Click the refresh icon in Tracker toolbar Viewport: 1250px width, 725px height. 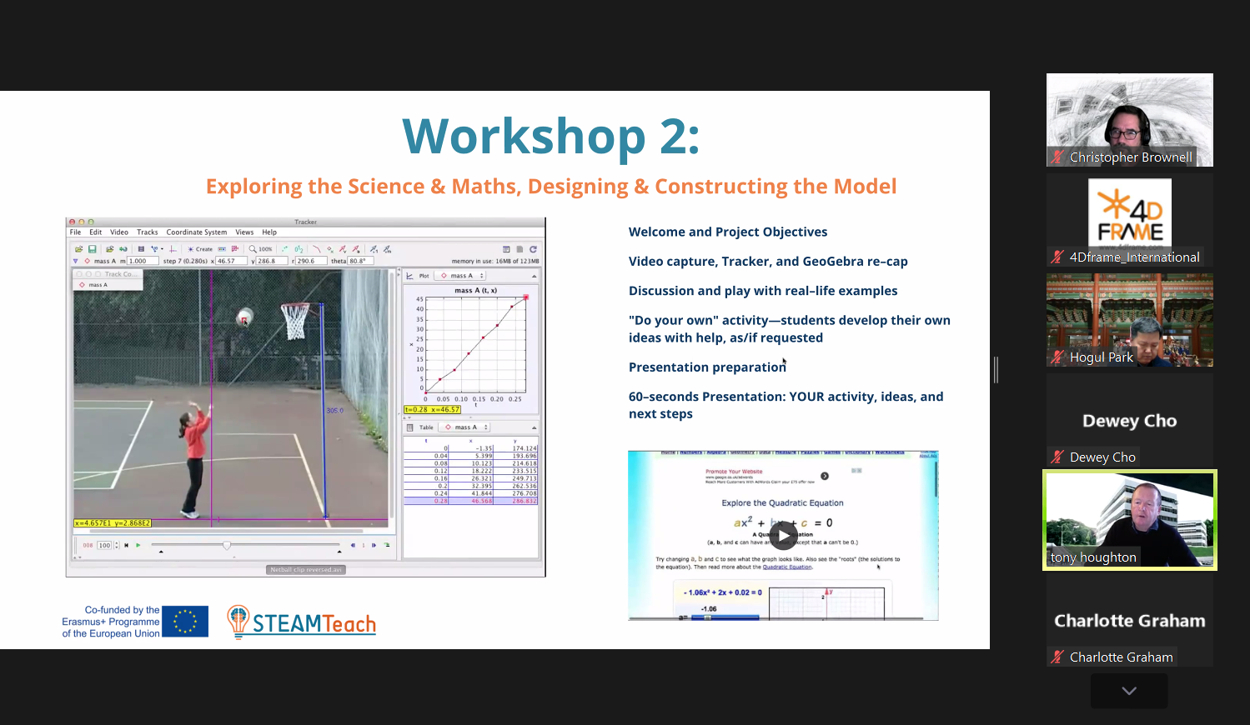point(533,249)
